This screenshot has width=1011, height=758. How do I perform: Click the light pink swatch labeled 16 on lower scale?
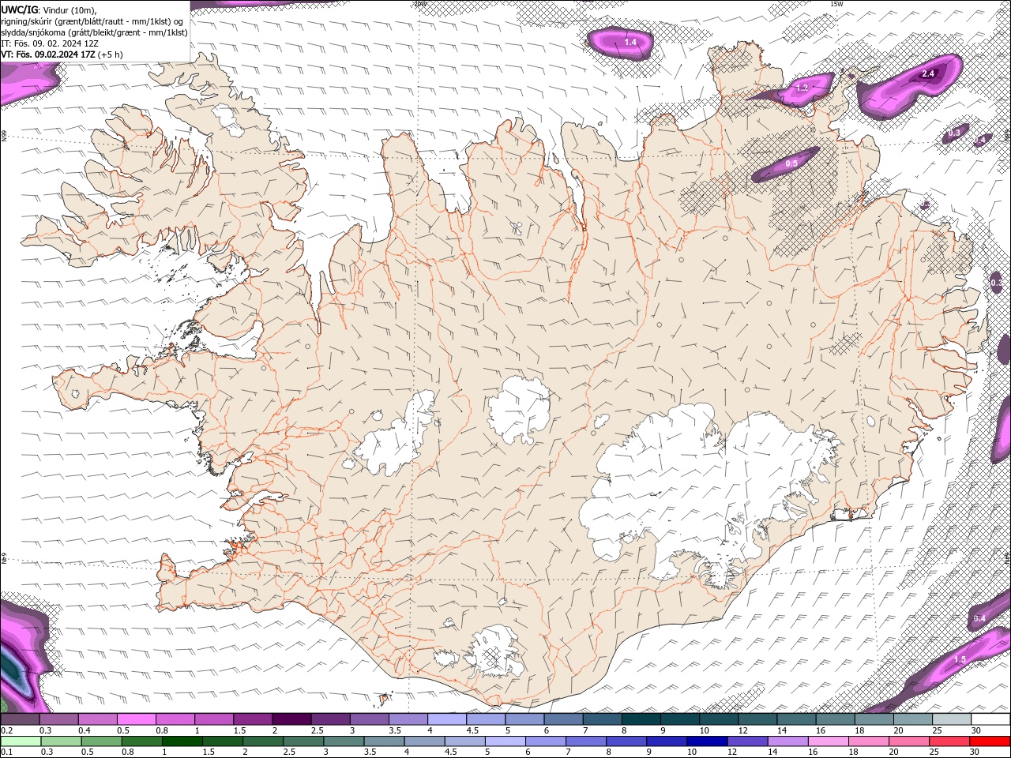coord(829,741)
